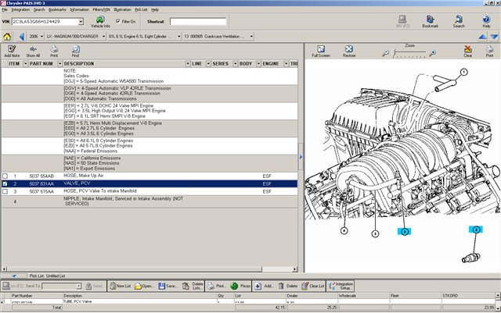Print the illustration
The width and height of the screenshot is (501, 313).
pos(489,51)
